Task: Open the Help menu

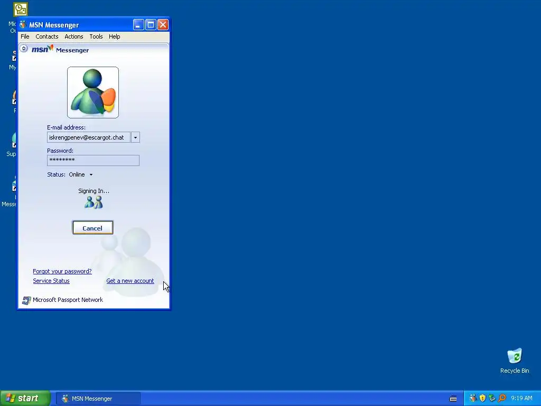Action: [x=115, y=36]
